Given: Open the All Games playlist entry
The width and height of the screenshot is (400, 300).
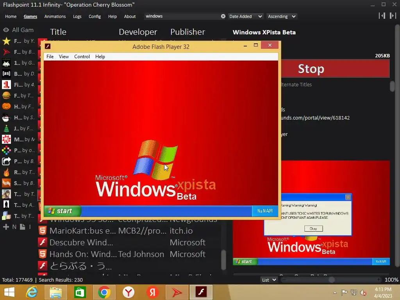Looking at the screenshot, I should pyautogui.click(x=18, y=30).
